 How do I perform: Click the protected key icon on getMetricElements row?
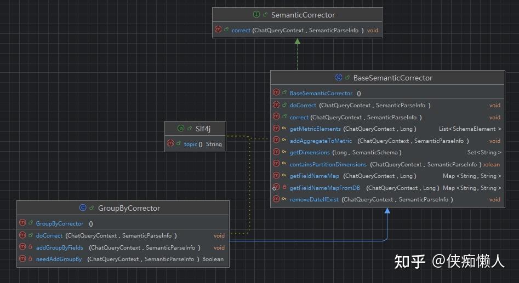click(x=284, y=128)
